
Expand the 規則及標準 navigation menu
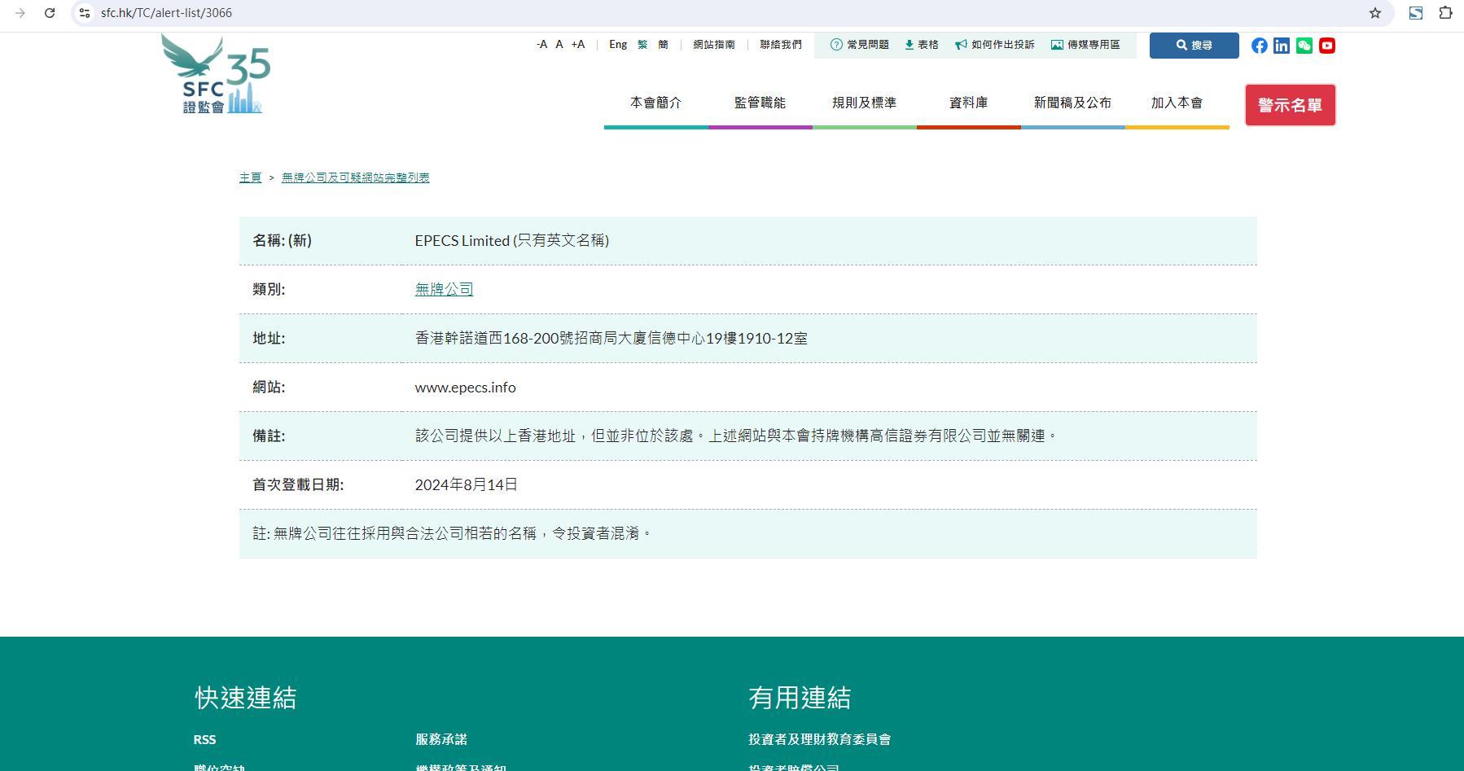[864, 103]
